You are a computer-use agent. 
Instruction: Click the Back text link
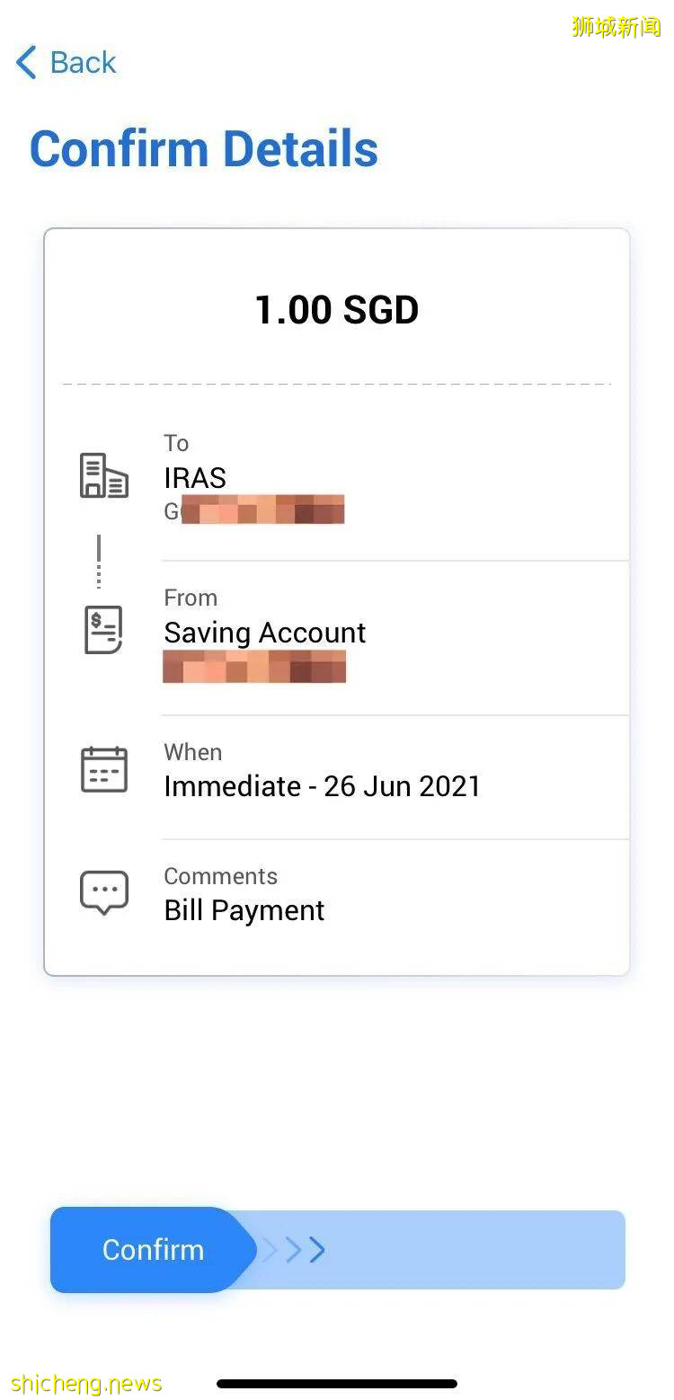coord(83,63)
